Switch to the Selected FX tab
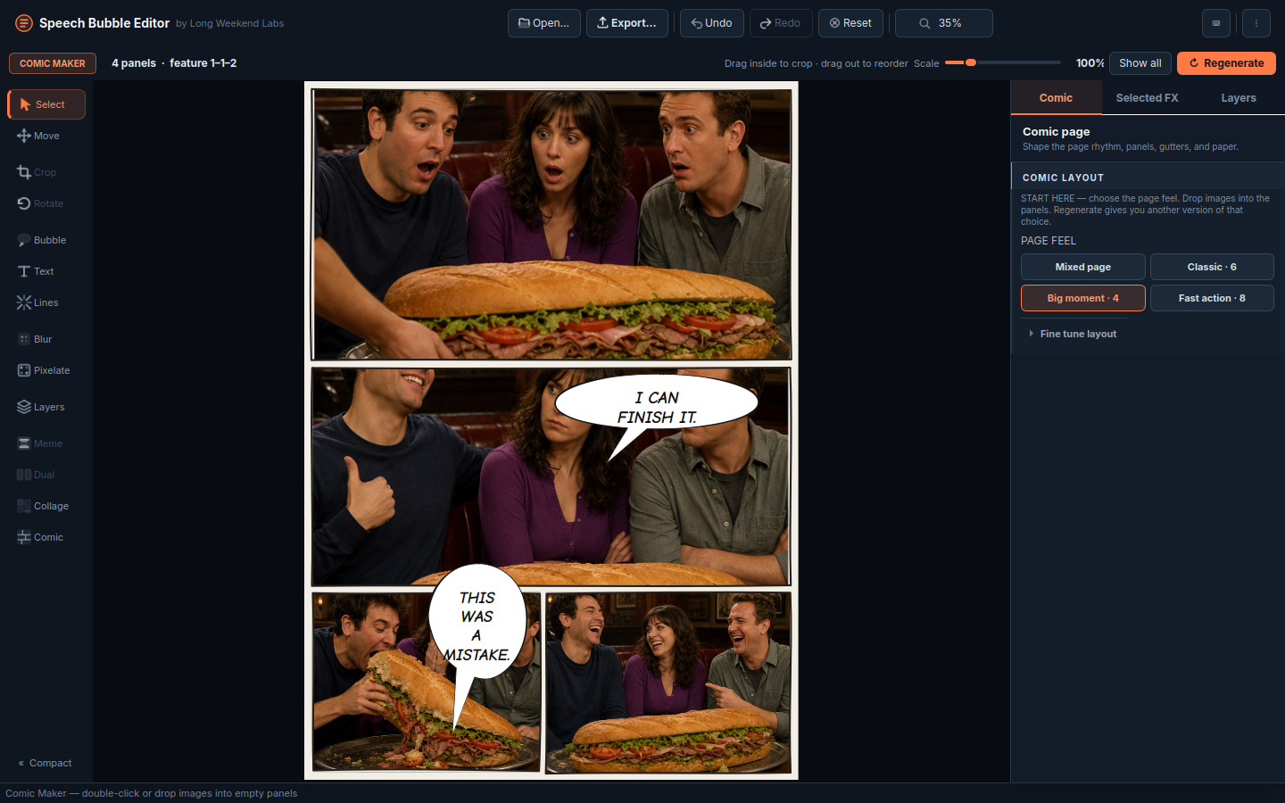 1147,98
